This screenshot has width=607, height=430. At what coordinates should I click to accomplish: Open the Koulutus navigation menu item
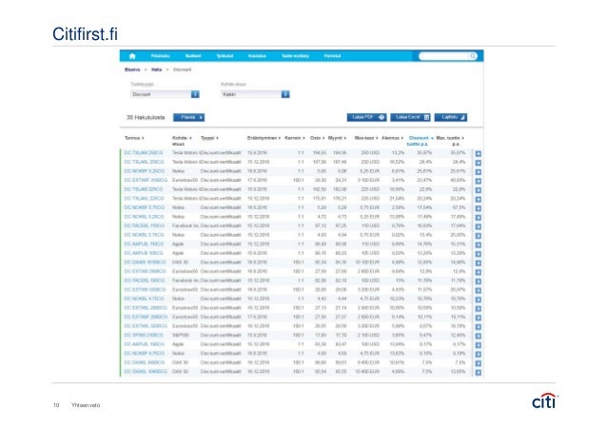pos(257,56)
